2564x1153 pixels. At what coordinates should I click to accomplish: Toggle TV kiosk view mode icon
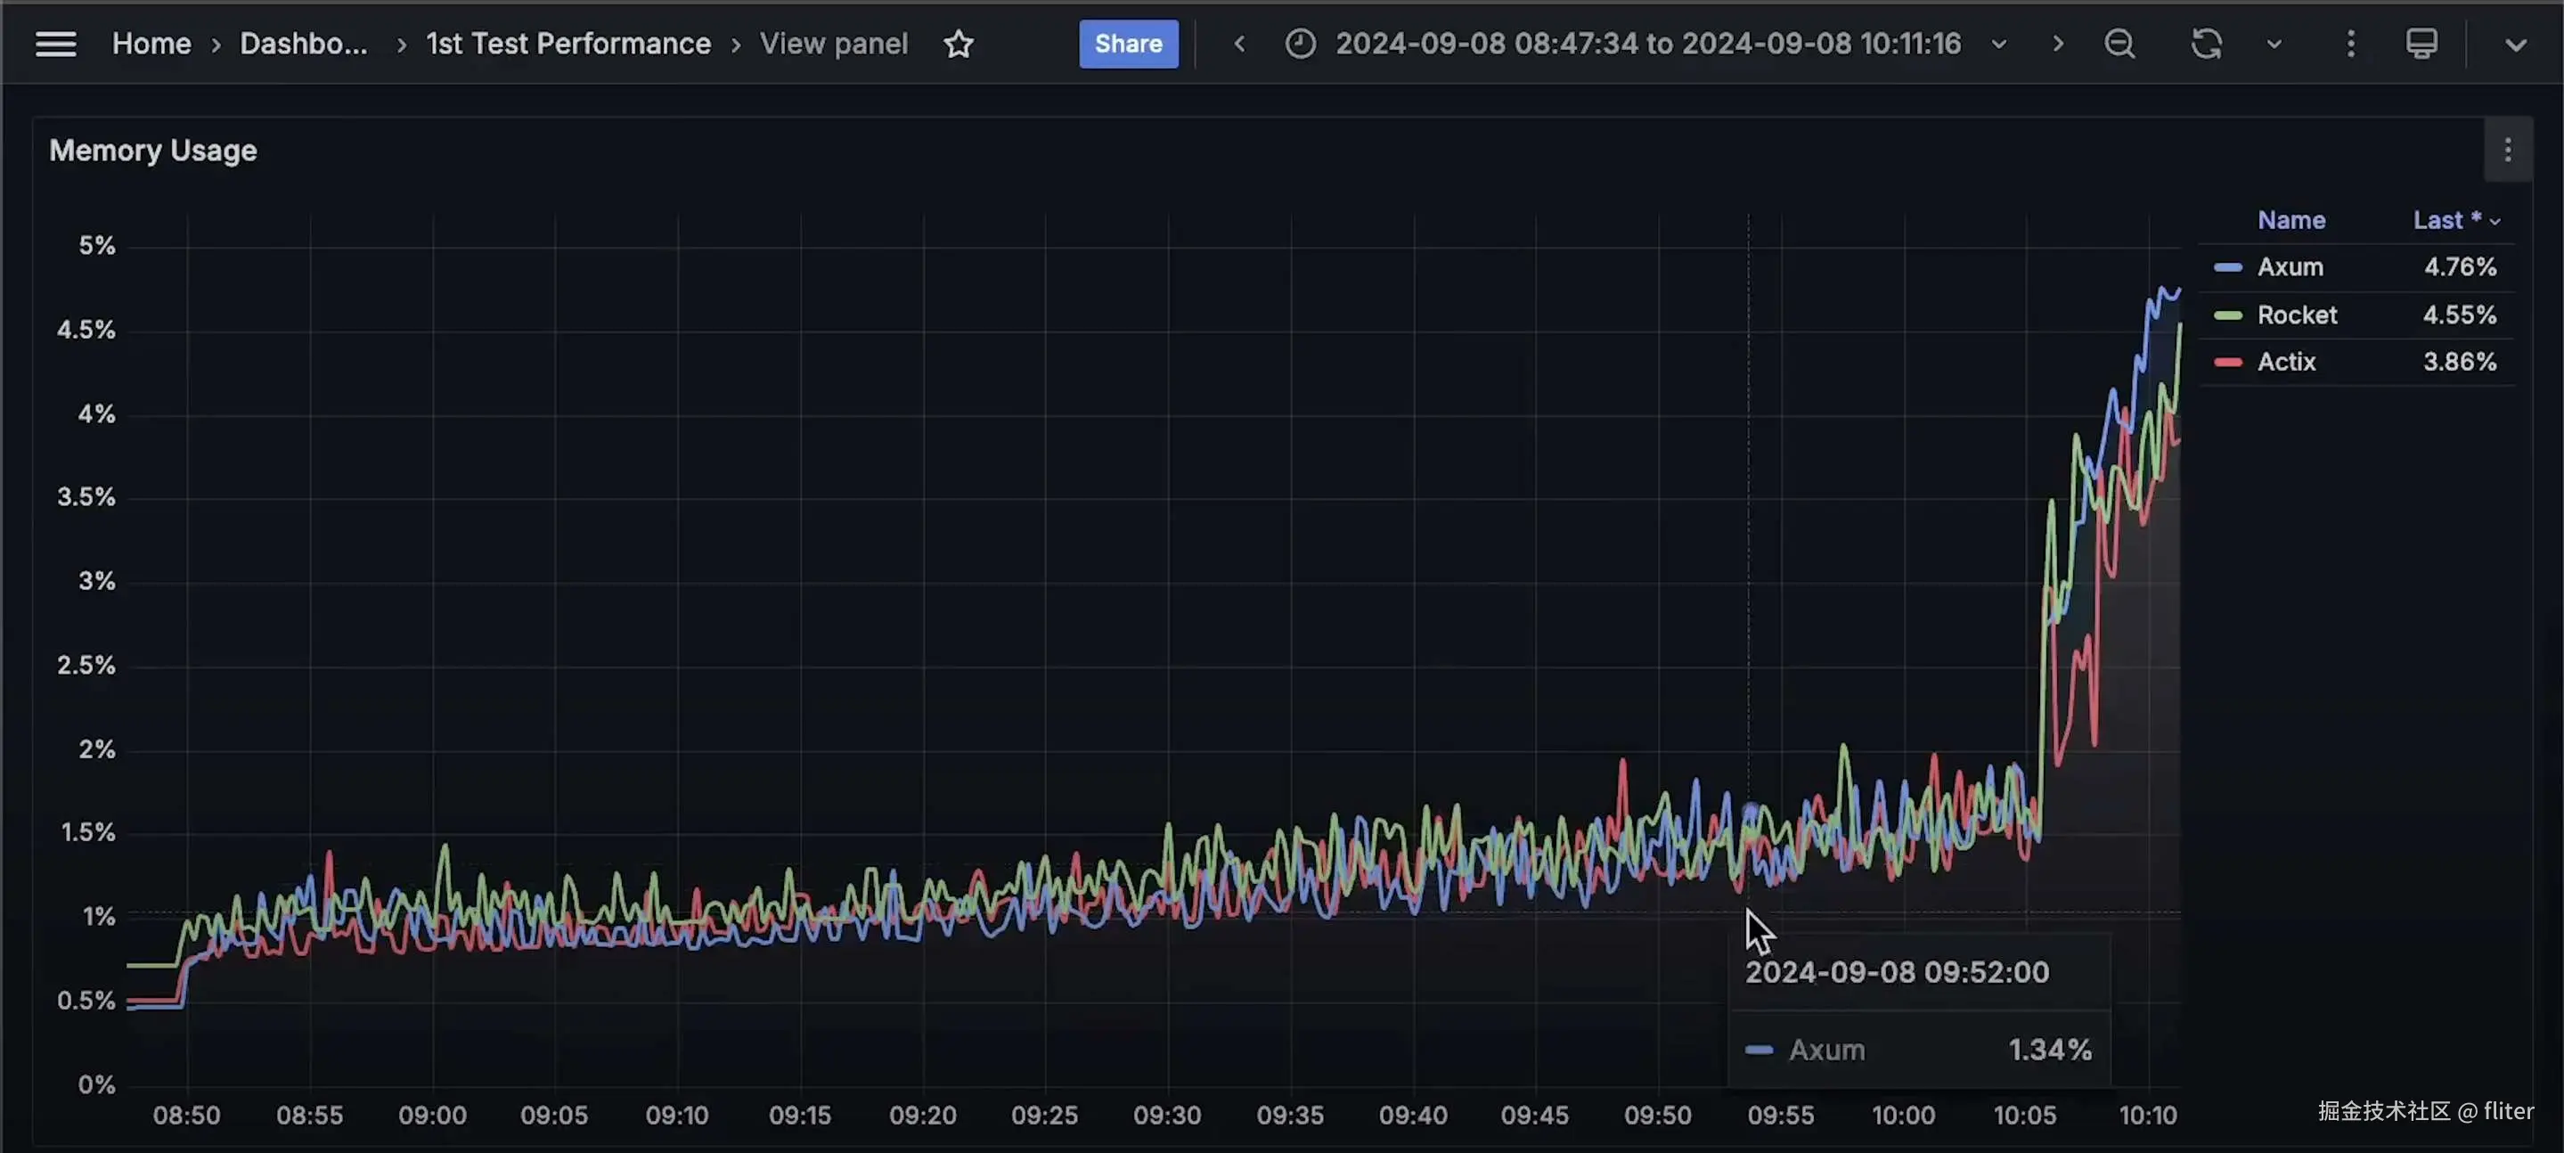point(2421,44)
